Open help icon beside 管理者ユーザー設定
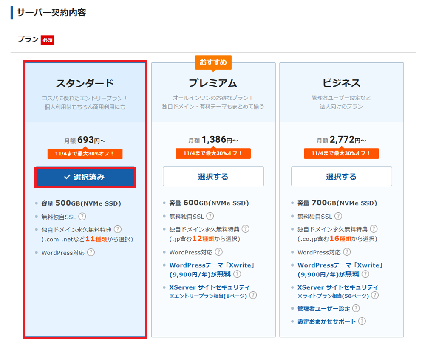 (356, 308)
